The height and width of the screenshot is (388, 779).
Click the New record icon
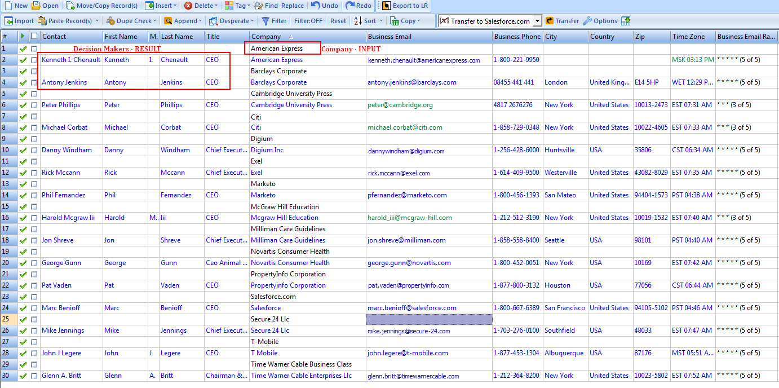8,6
